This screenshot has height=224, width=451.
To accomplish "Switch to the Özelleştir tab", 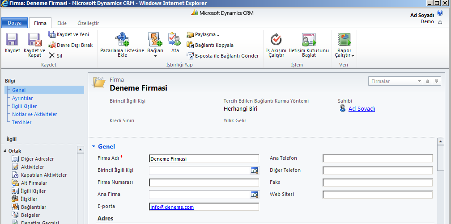I will coord(88,23).
